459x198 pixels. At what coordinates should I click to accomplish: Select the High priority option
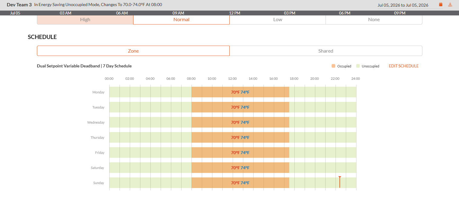click(85, 19)
